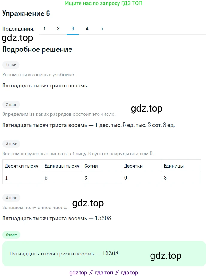Click the green answer box with 15308
Image resolution: width=208 pixels, height=277 pixels.
click(104, 254)
